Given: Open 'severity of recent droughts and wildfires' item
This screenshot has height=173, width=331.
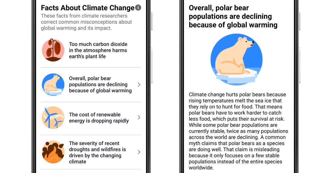Looking at the screenshot, I should (91, 152).
